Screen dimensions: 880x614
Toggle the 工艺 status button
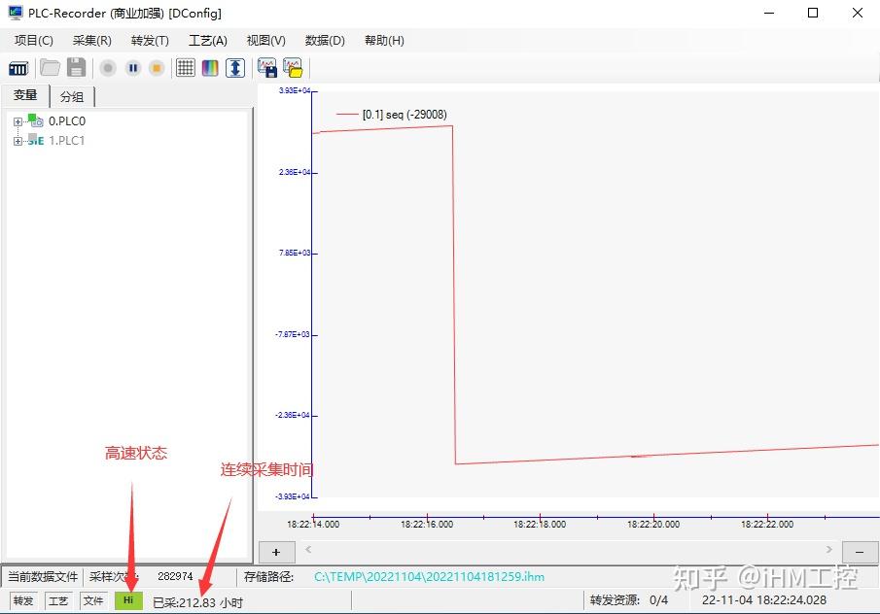coord(57,600)
